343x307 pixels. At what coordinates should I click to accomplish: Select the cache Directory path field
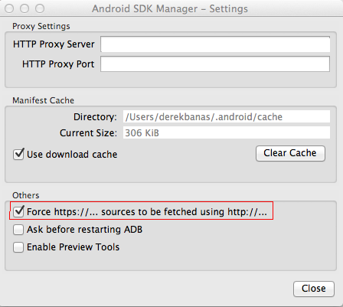pyautogui.click(x=227, y=117)
